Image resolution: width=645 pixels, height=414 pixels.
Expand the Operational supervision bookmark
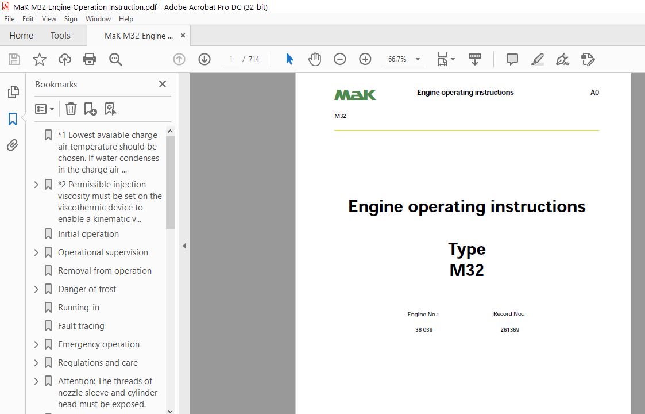(36, 252)
